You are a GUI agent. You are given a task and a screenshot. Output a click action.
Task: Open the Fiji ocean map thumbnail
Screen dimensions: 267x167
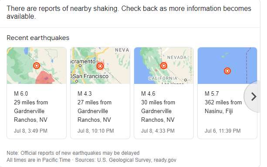(x=227, y=66)
